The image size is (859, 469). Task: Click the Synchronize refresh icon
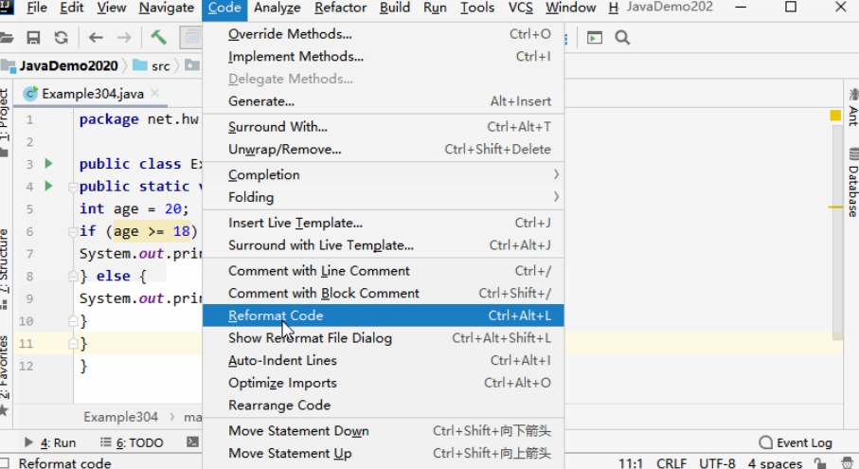point(62,38)
